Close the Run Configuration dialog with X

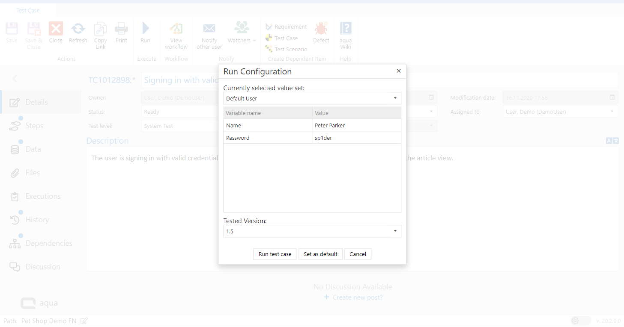398,71
